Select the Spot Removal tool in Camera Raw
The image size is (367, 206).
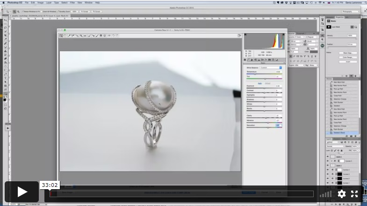pyautogui.click(x=89, y=36)
